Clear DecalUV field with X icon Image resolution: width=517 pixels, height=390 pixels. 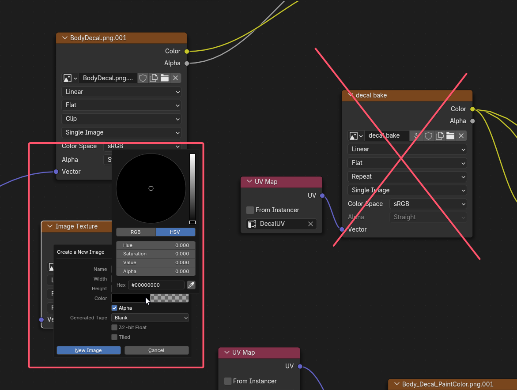click(x=310, y=224)
